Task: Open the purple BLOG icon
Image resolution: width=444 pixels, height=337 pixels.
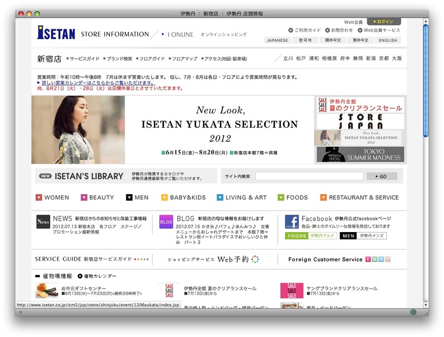Action: point(166,222)
